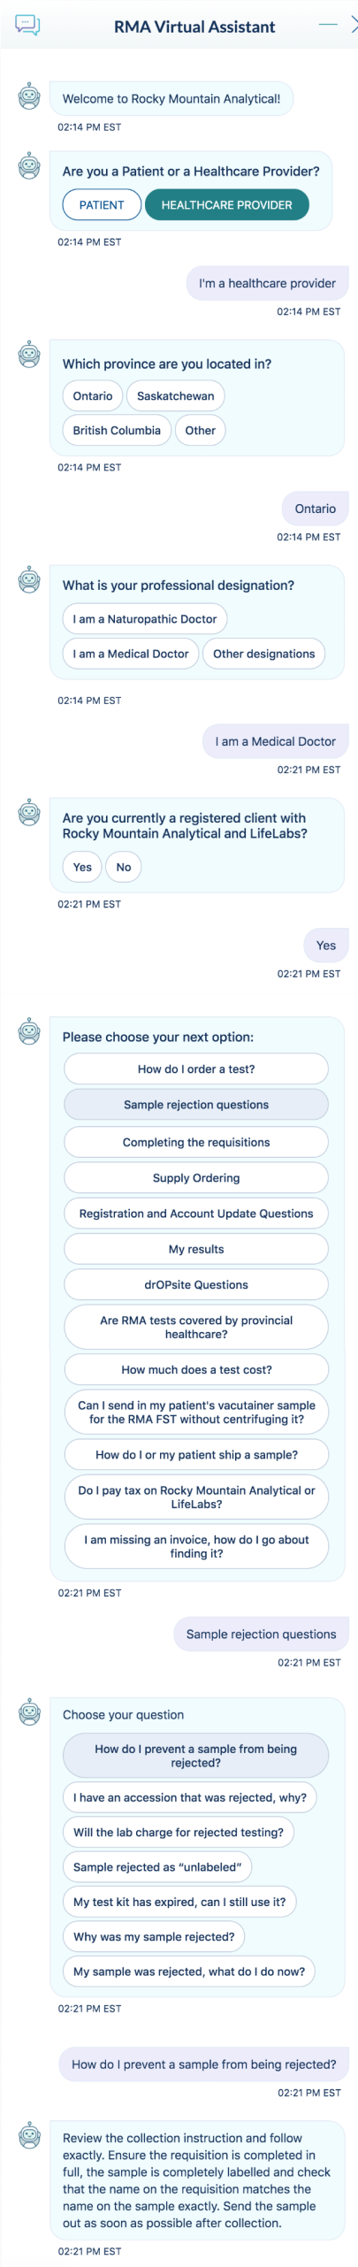Select 'I am a Naturopathic Doctor'
The image size is (358, 2267).
pyautogui.click(x=145, y=619)
